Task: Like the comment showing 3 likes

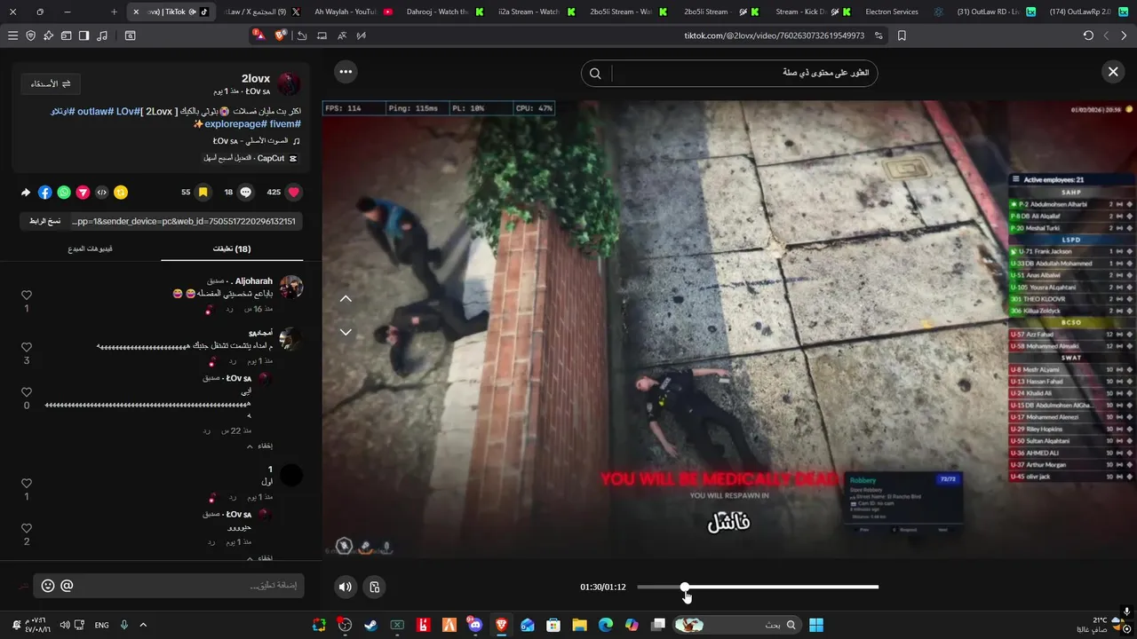Action: (27, 347)
